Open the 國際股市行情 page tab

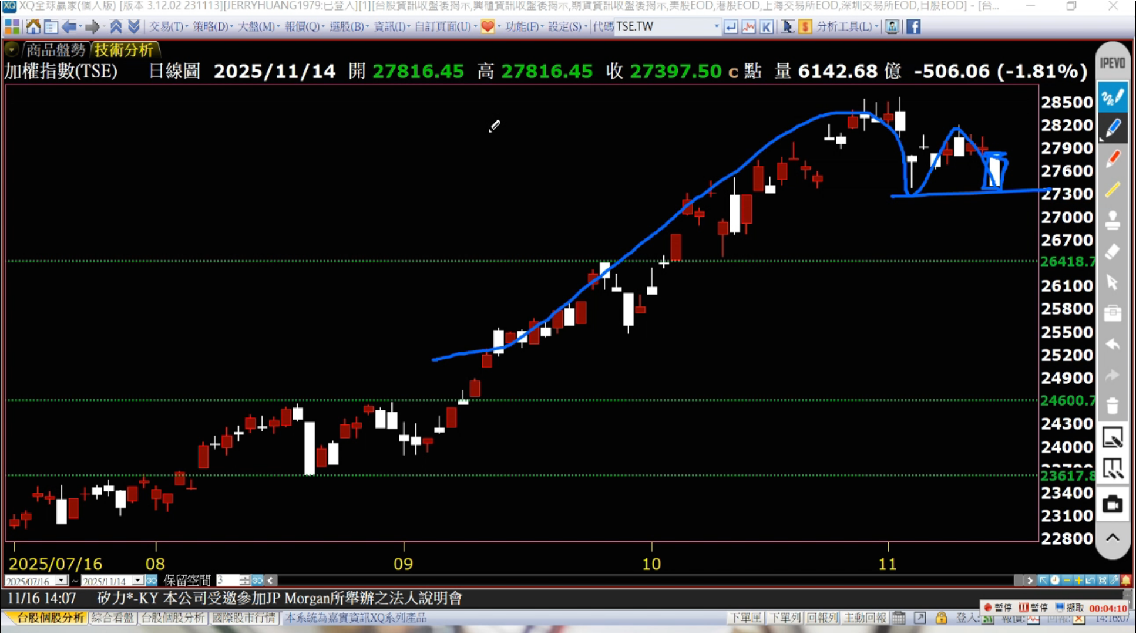click(x=244, y=618)
